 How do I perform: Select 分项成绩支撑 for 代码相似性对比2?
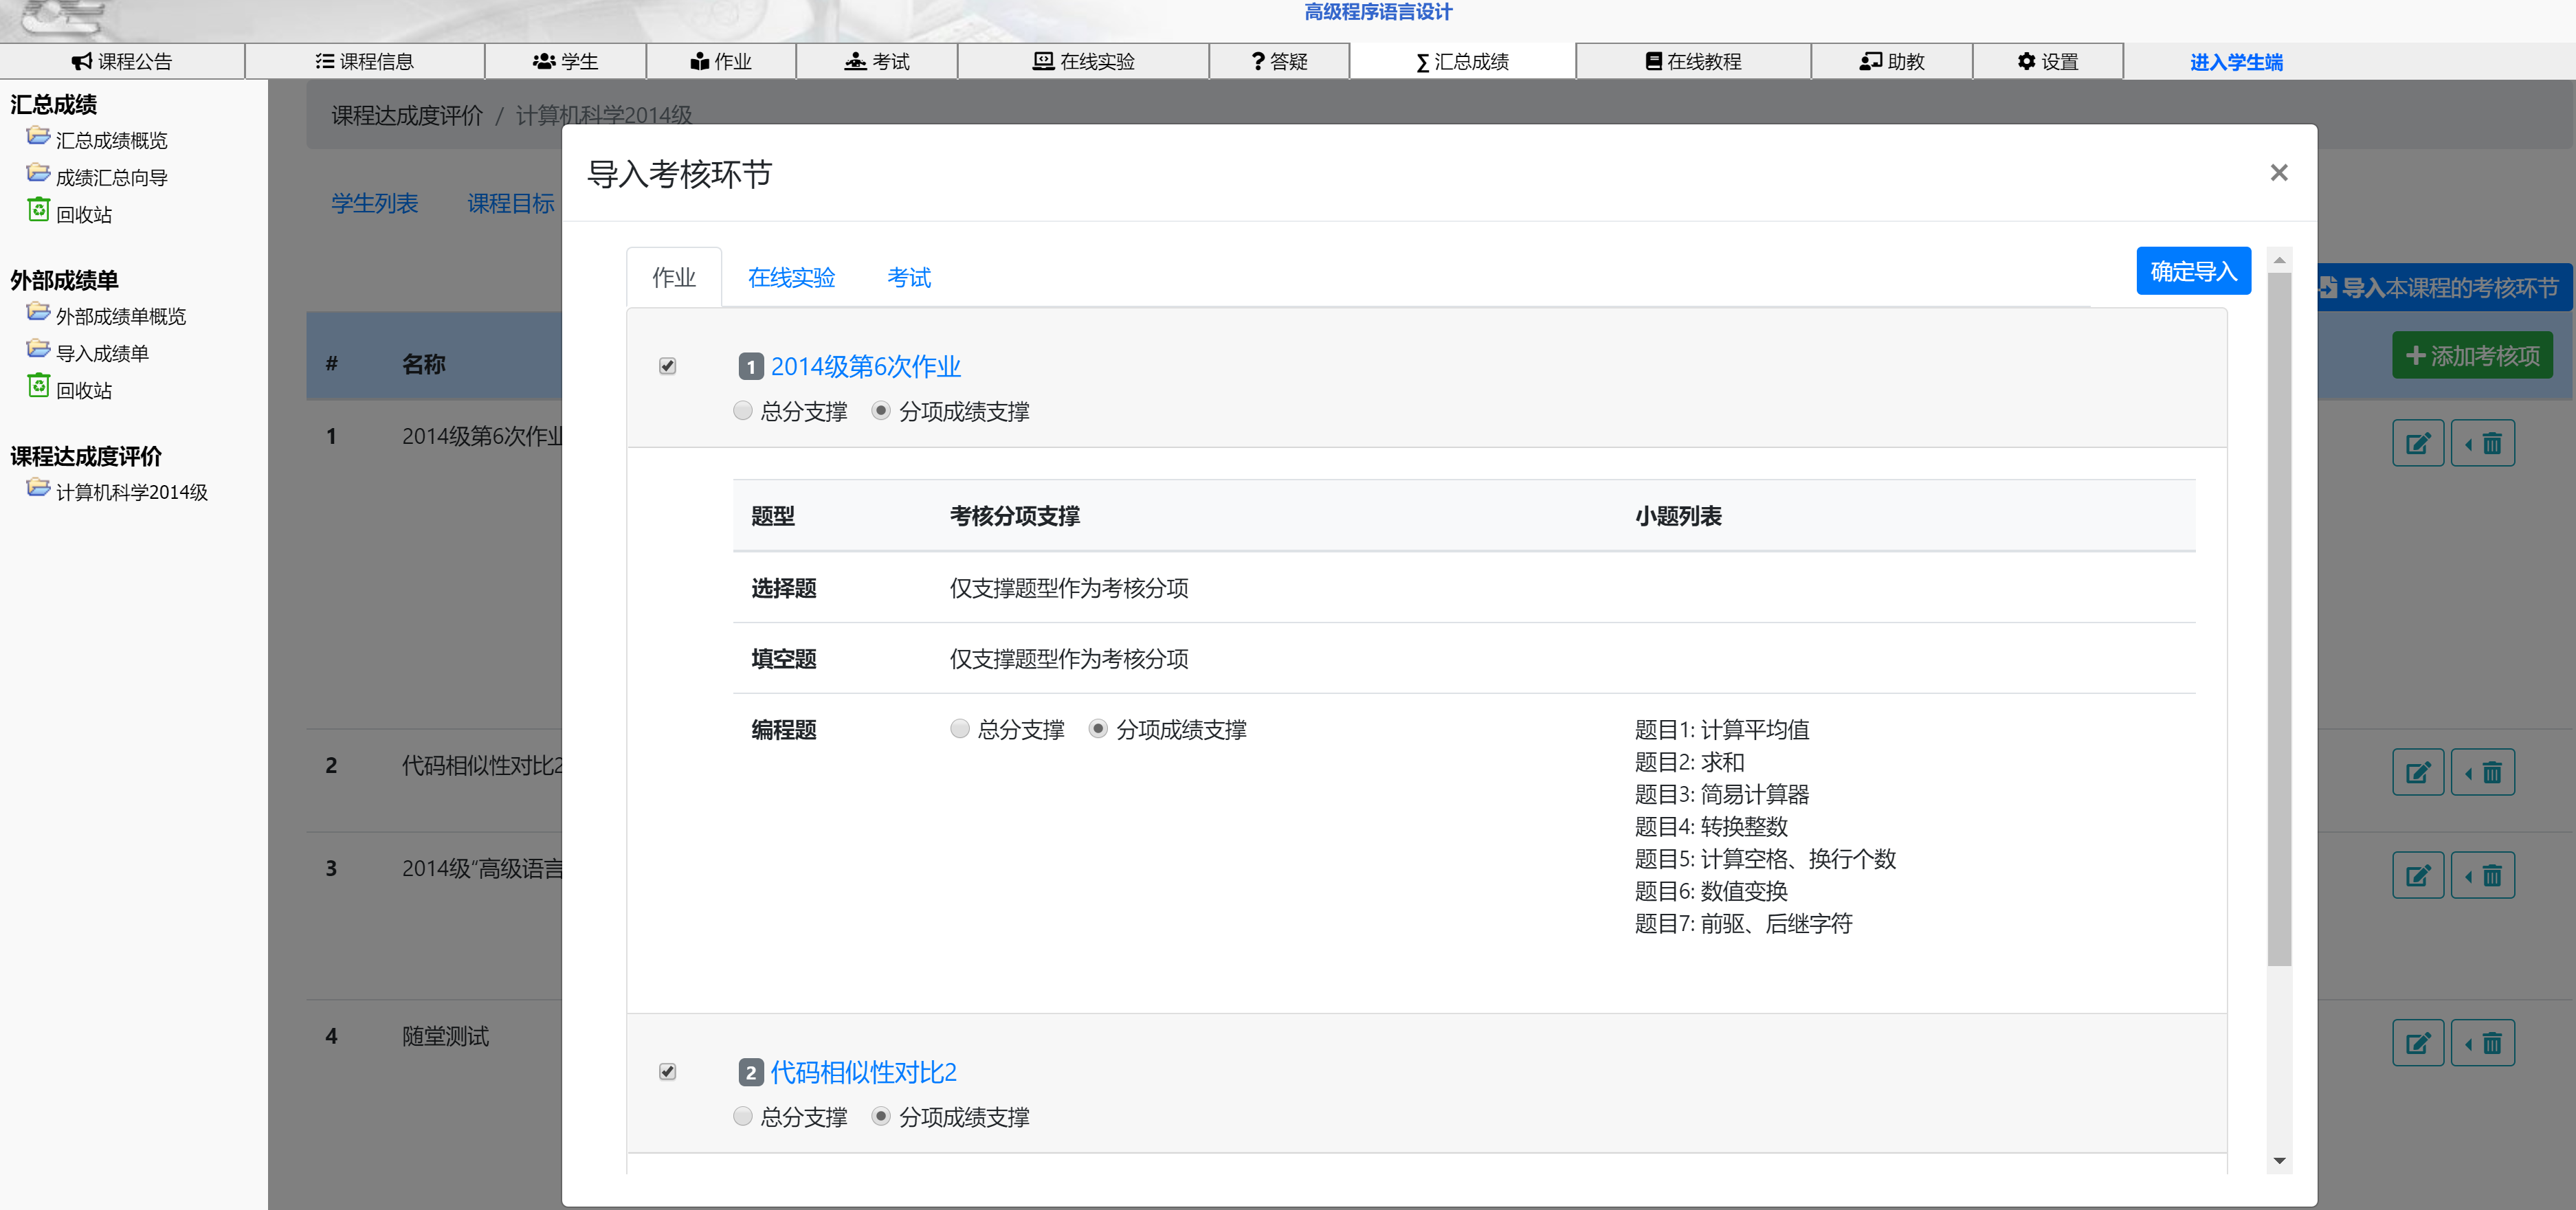coord(881,1117)
